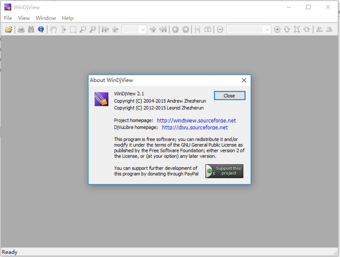Image resolution: width=340 pixels, height=257 pixels.
Task: Select the rectangle selection tool
Action: (73, 29)
